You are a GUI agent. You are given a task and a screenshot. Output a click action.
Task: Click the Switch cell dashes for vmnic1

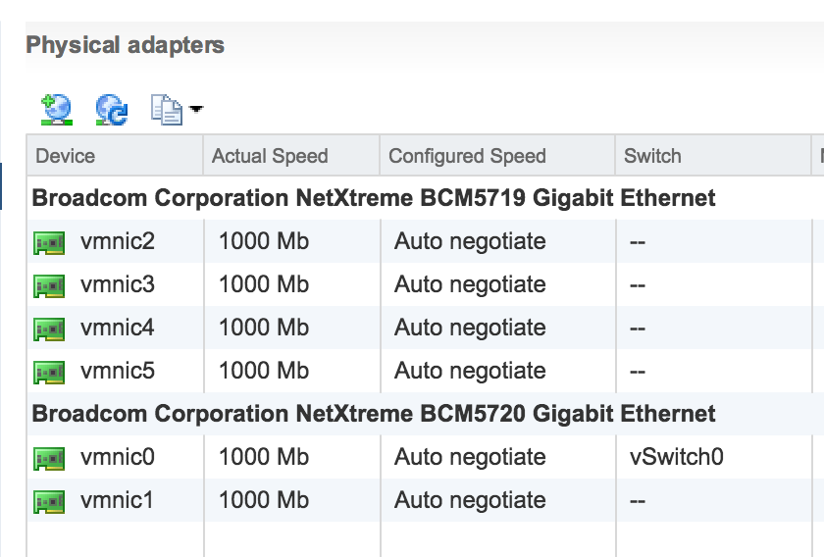(638, 501)
